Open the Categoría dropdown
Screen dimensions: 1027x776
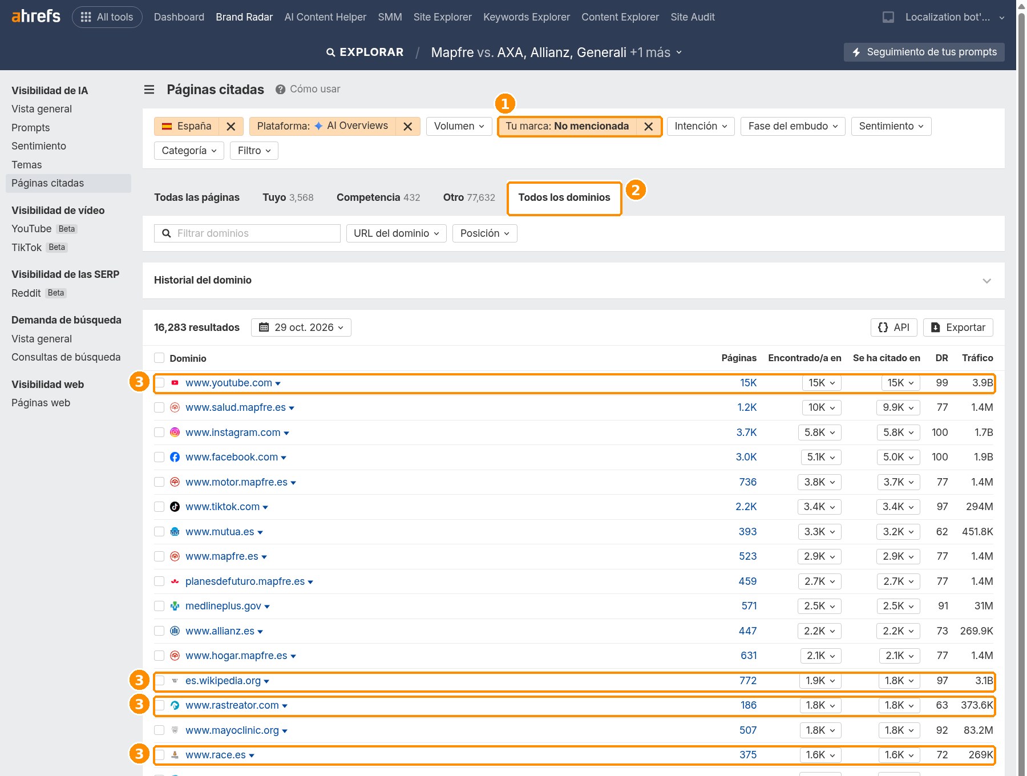[189, 151]
